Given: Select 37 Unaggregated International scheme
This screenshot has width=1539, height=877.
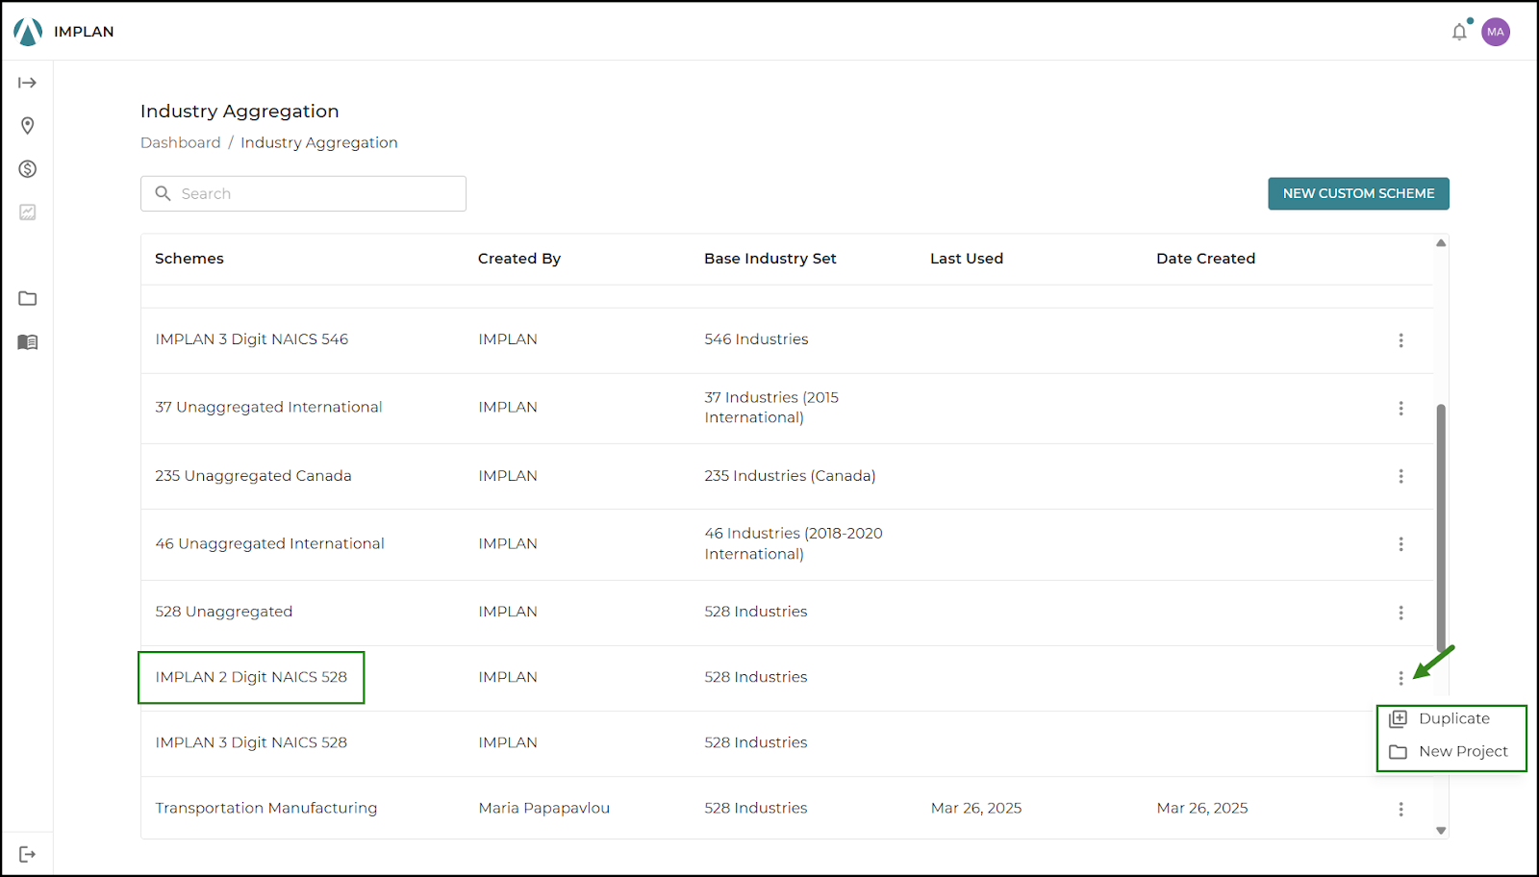Looking at the screenshot, I should [x=268, y=408].
